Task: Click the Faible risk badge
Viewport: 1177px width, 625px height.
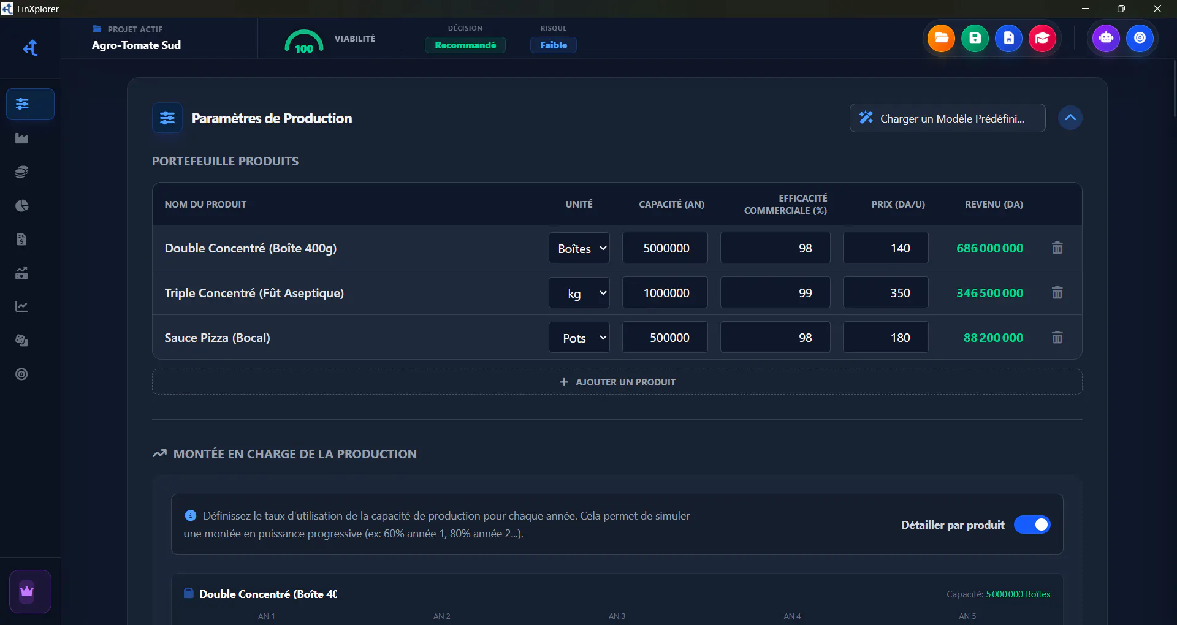Action: click(x=554, y=45)
